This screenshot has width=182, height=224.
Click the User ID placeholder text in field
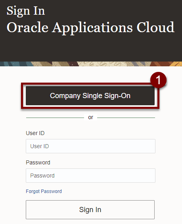[x=40, y=146]
